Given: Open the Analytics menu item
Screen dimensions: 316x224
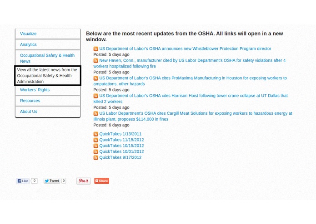Looking at the screenshot, I should (x=48, y=44).
